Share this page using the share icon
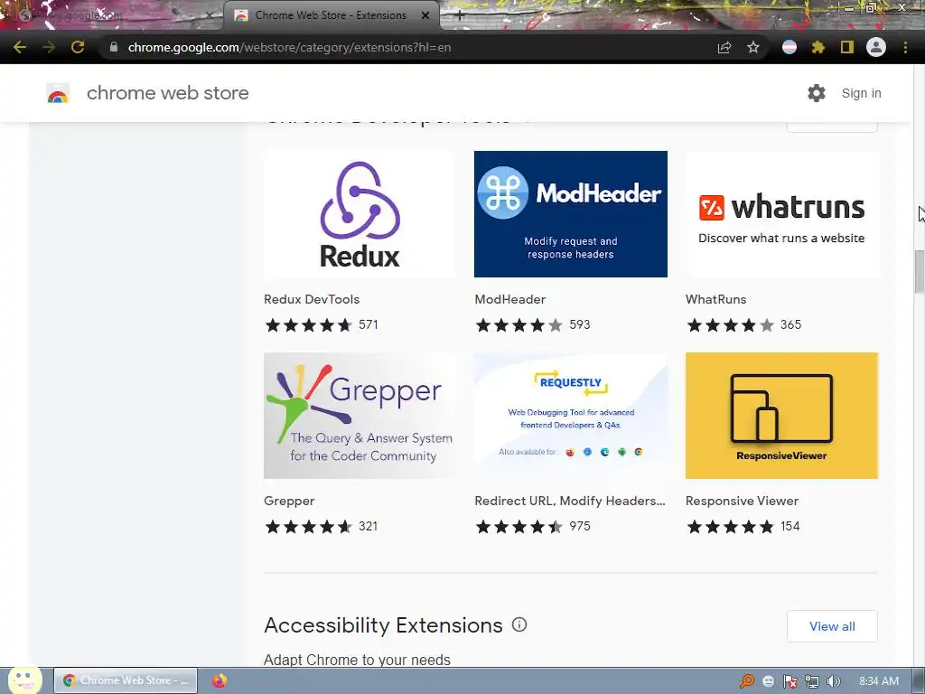 pos(724,47)
